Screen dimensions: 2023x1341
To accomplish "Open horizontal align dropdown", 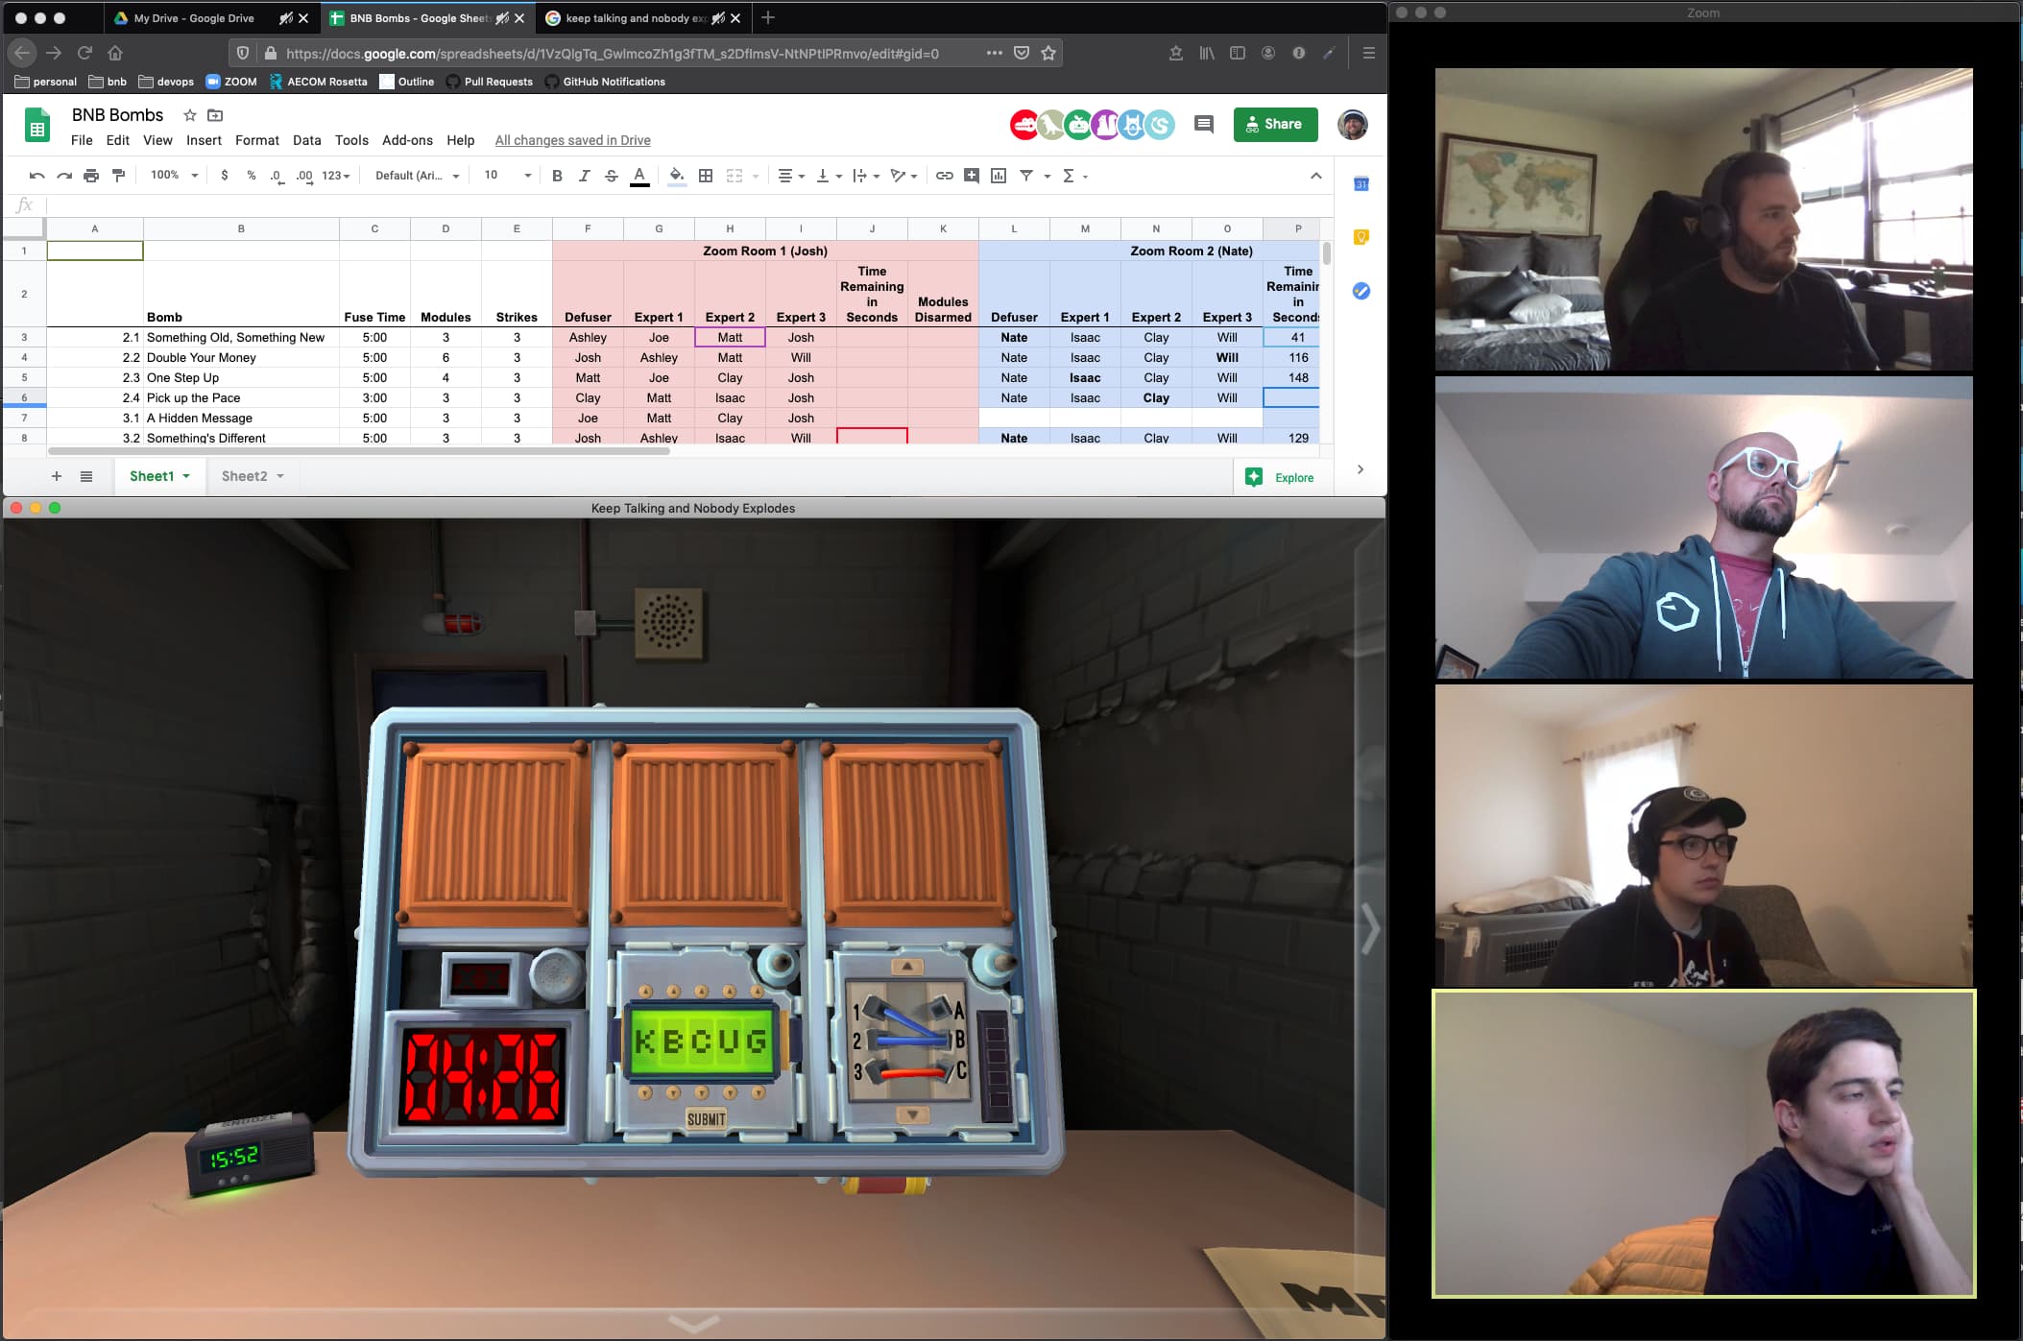I will pos(791,176).
